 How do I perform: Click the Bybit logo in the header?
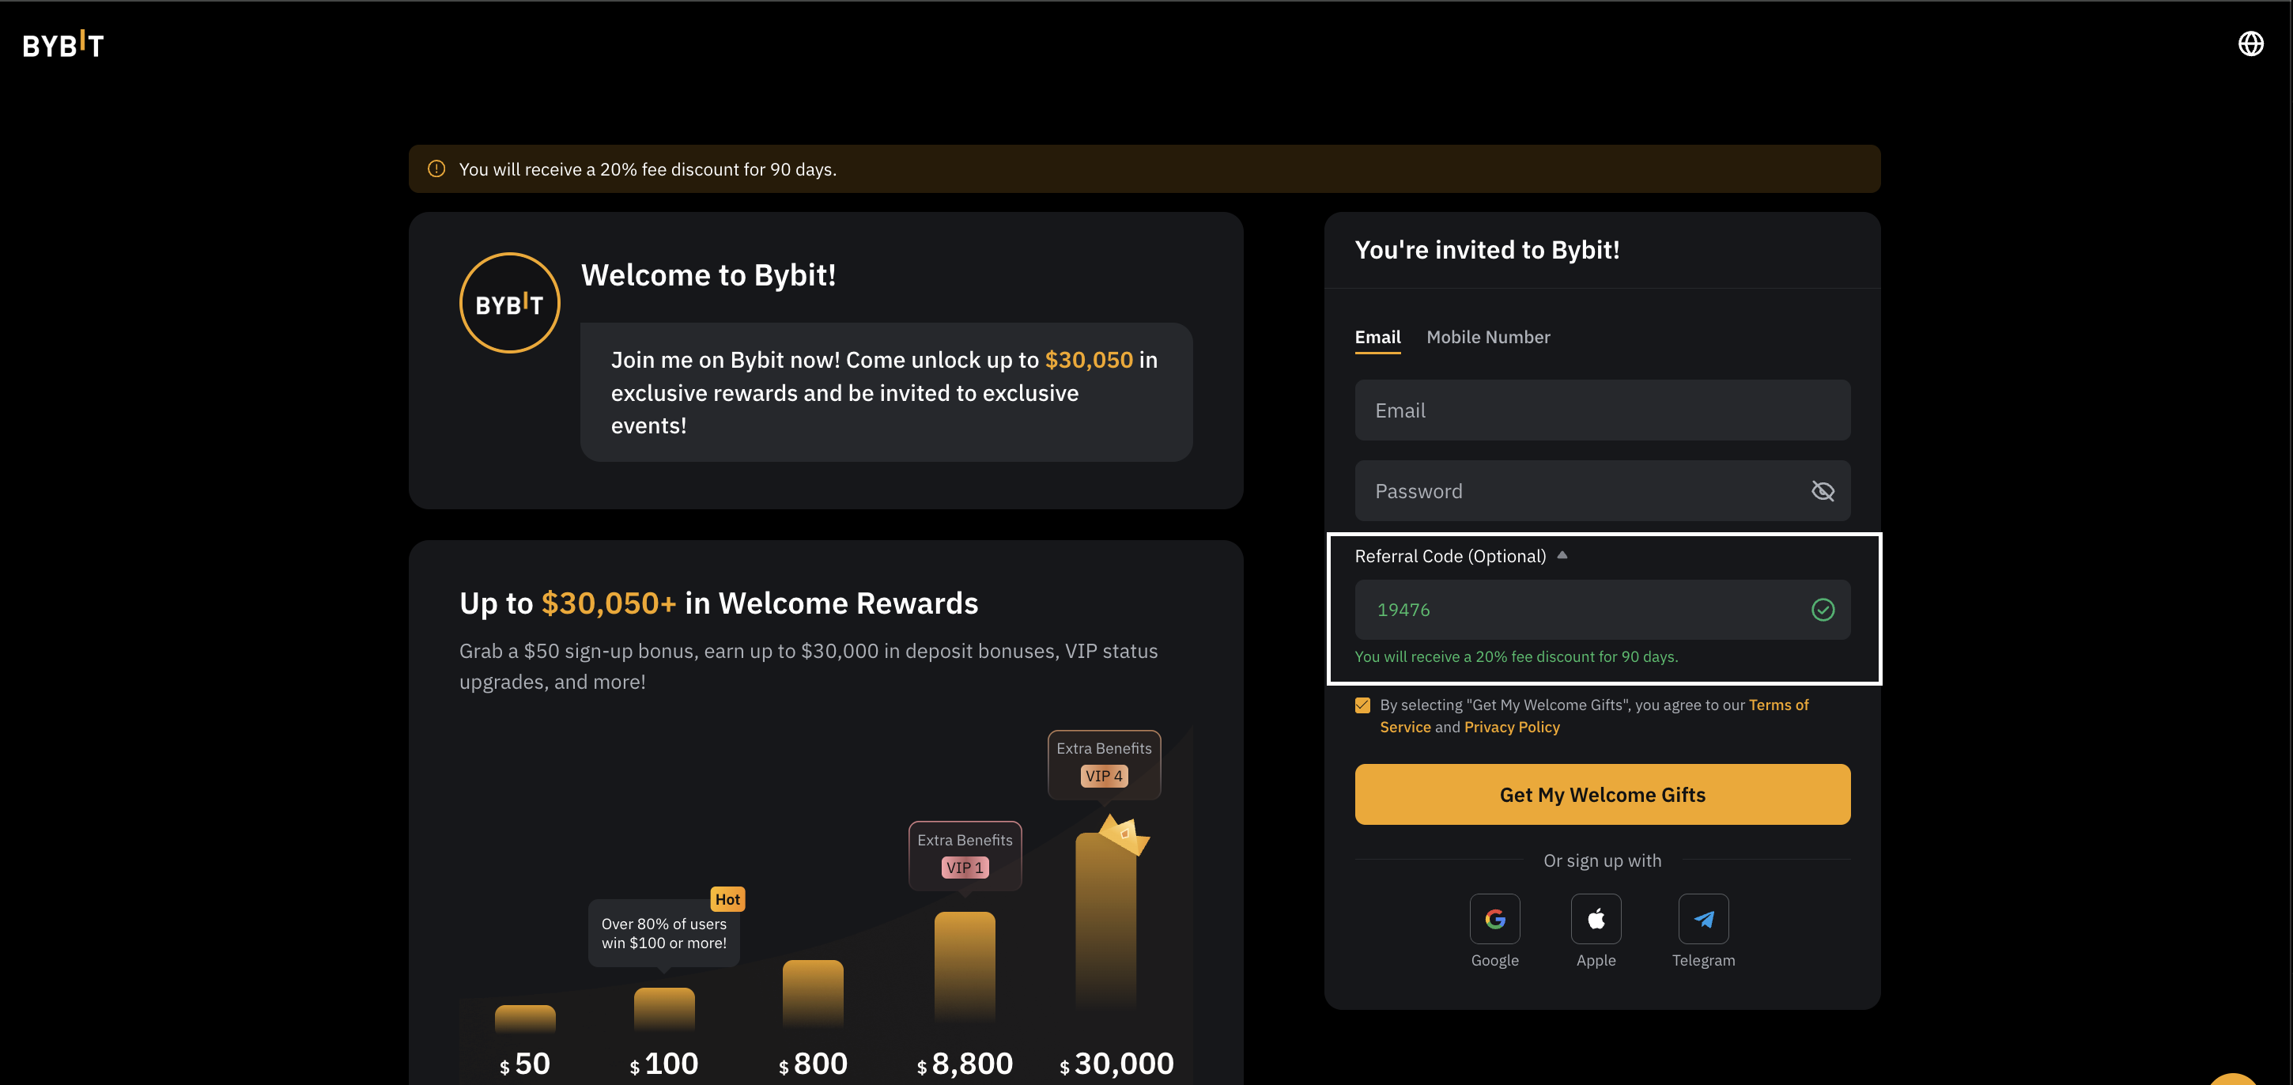pyautogui.click(x=62, y=44)
